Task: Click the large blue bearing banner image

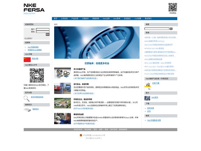Action: pos(97,43)
